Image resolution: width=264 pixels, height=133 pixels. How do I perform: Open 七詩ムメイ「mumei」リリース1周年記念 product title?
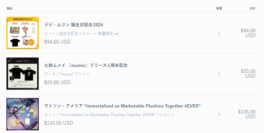[x=86, y=65]
